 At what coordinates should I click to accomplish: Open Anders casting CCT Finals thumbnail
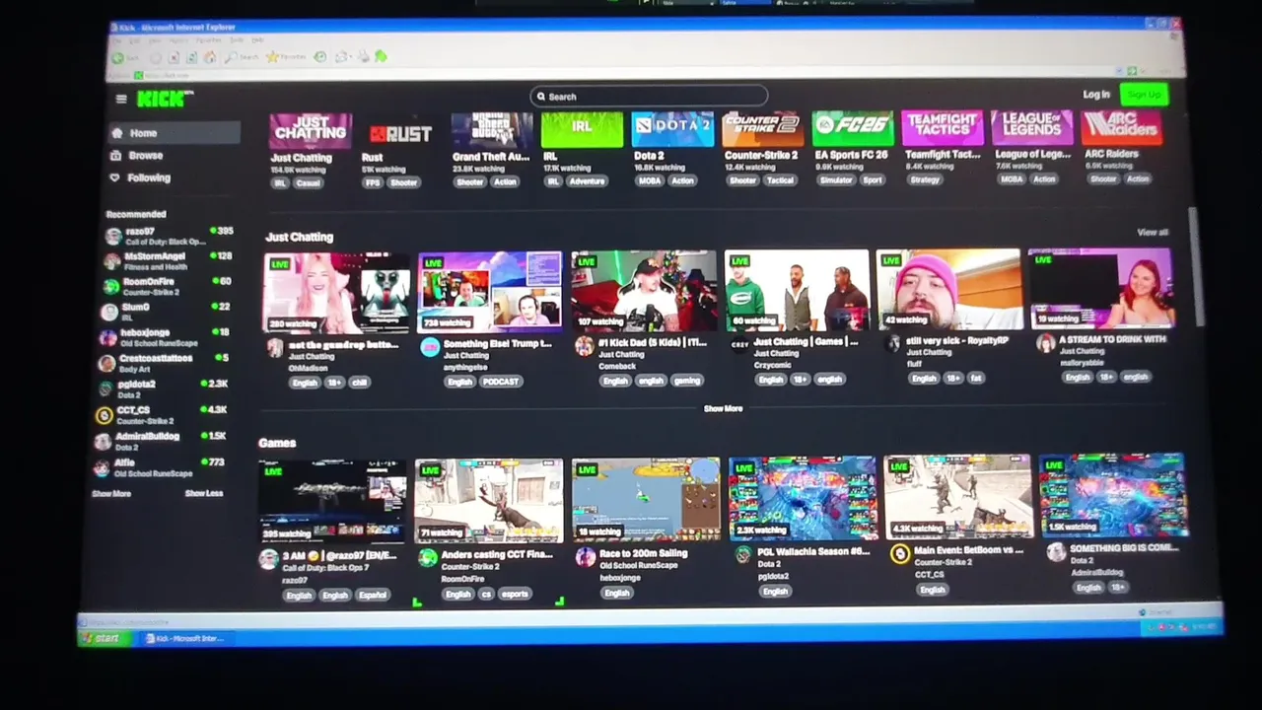coord(489,501)
